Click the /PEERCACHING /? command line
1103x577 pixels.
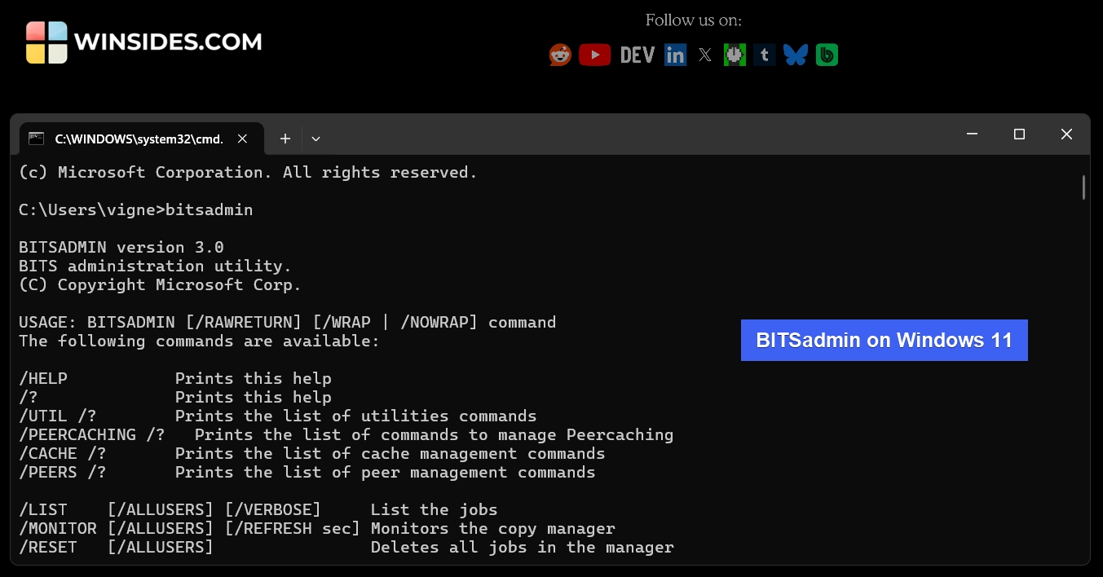(346, 434)
